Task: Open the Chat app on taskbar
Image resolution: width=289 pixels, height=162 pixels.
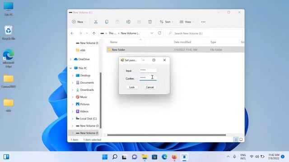Action: (x=135, y=157)
